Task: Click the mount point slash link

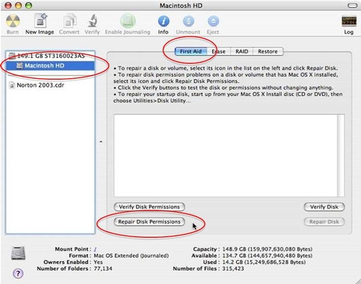Action: click(x=95, y=249)
